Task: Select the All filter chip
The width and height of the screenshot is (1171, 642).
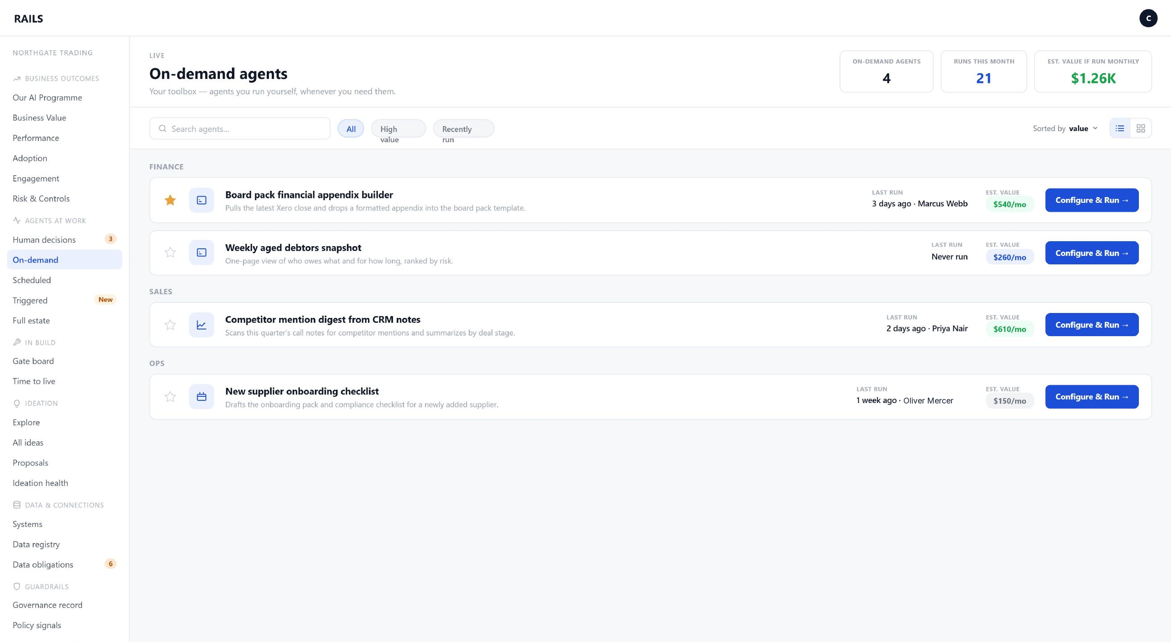Action: (x=351, y=128)
